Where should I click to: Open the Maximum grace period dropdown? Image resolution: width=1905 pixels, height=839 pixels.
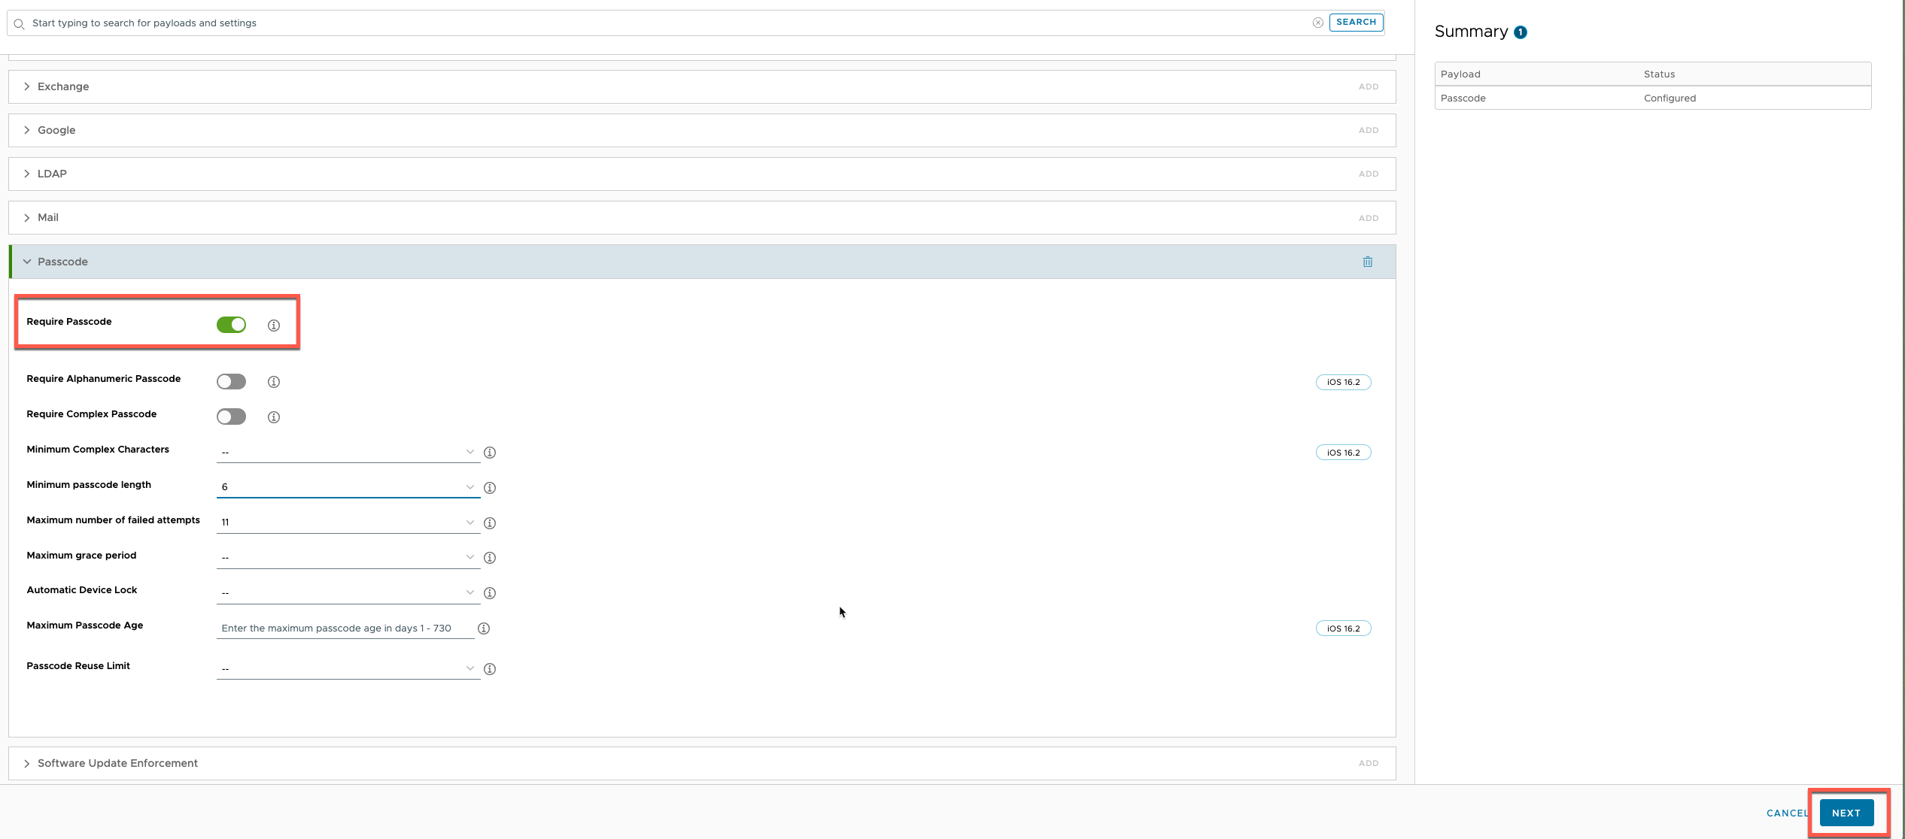348,558
